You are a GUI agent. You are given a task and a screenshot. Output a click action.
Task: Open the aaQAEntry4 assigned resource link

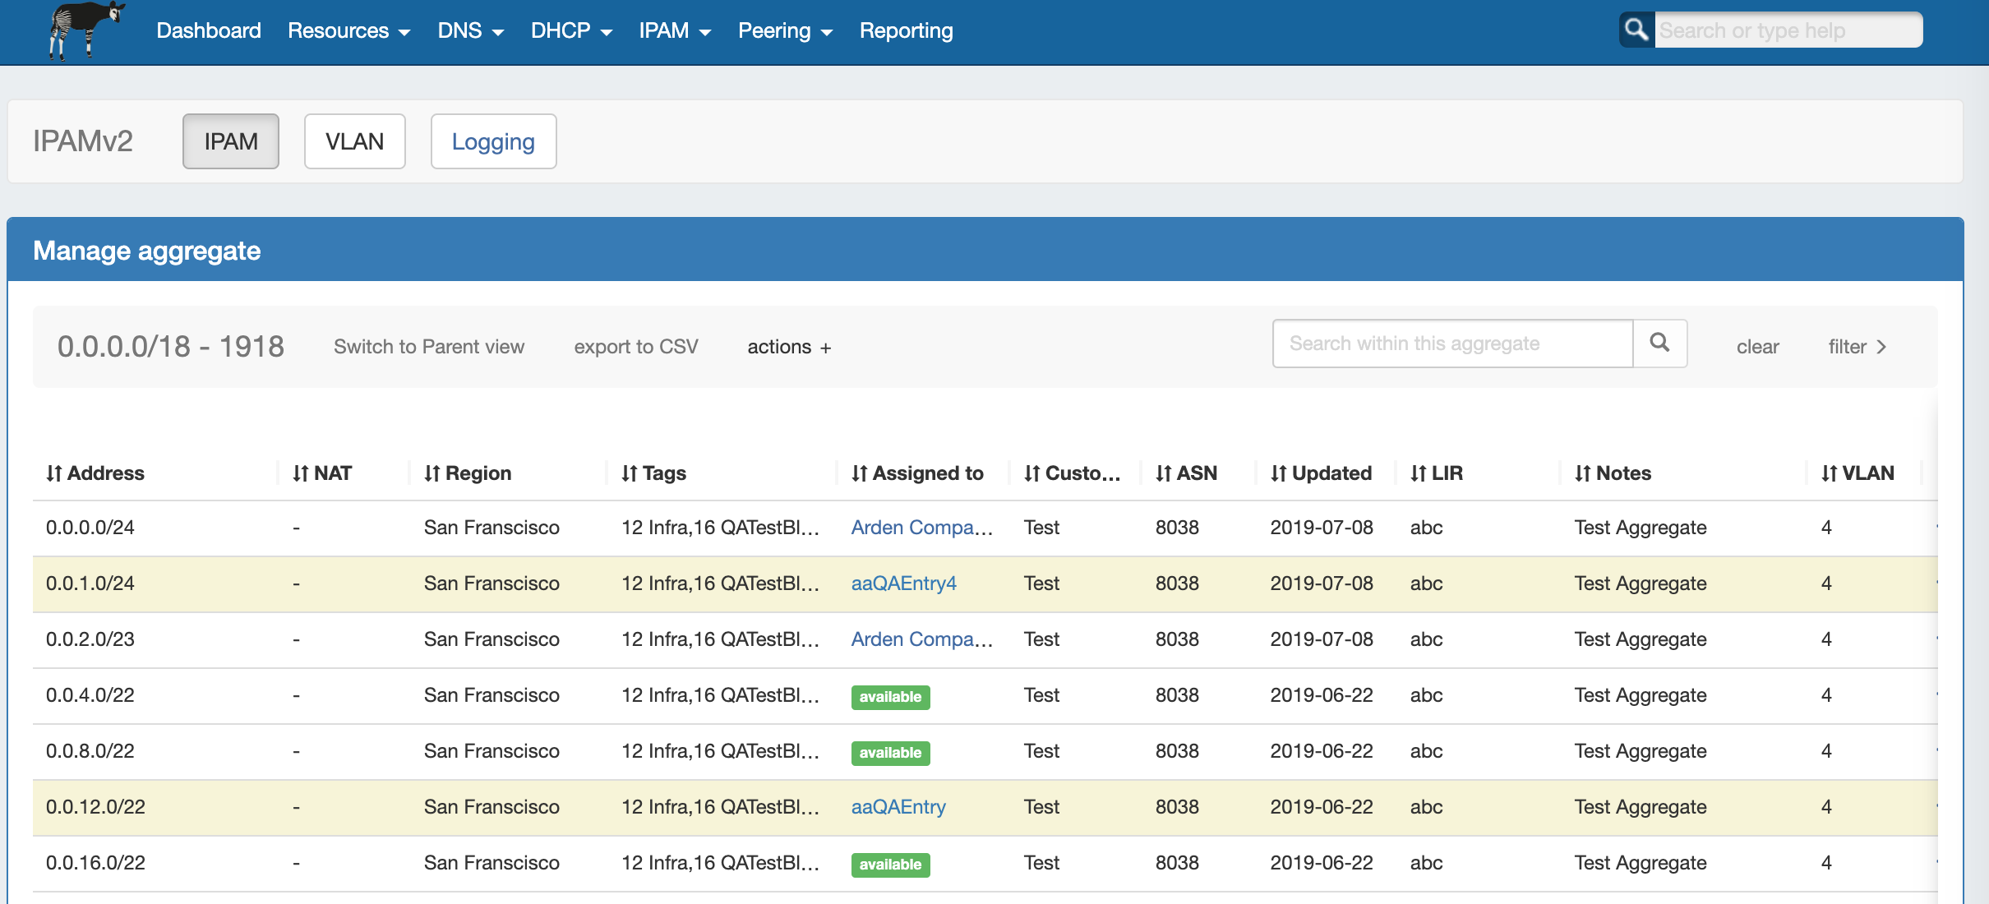(x=903, y=583)
